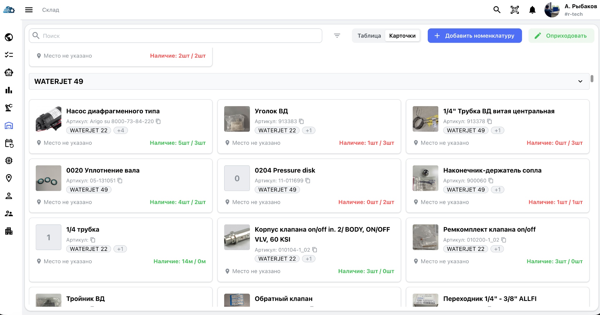Expand +1 tags on Трубка ВД витая центральная
600x315 pixels.
[x=497, y=130]
